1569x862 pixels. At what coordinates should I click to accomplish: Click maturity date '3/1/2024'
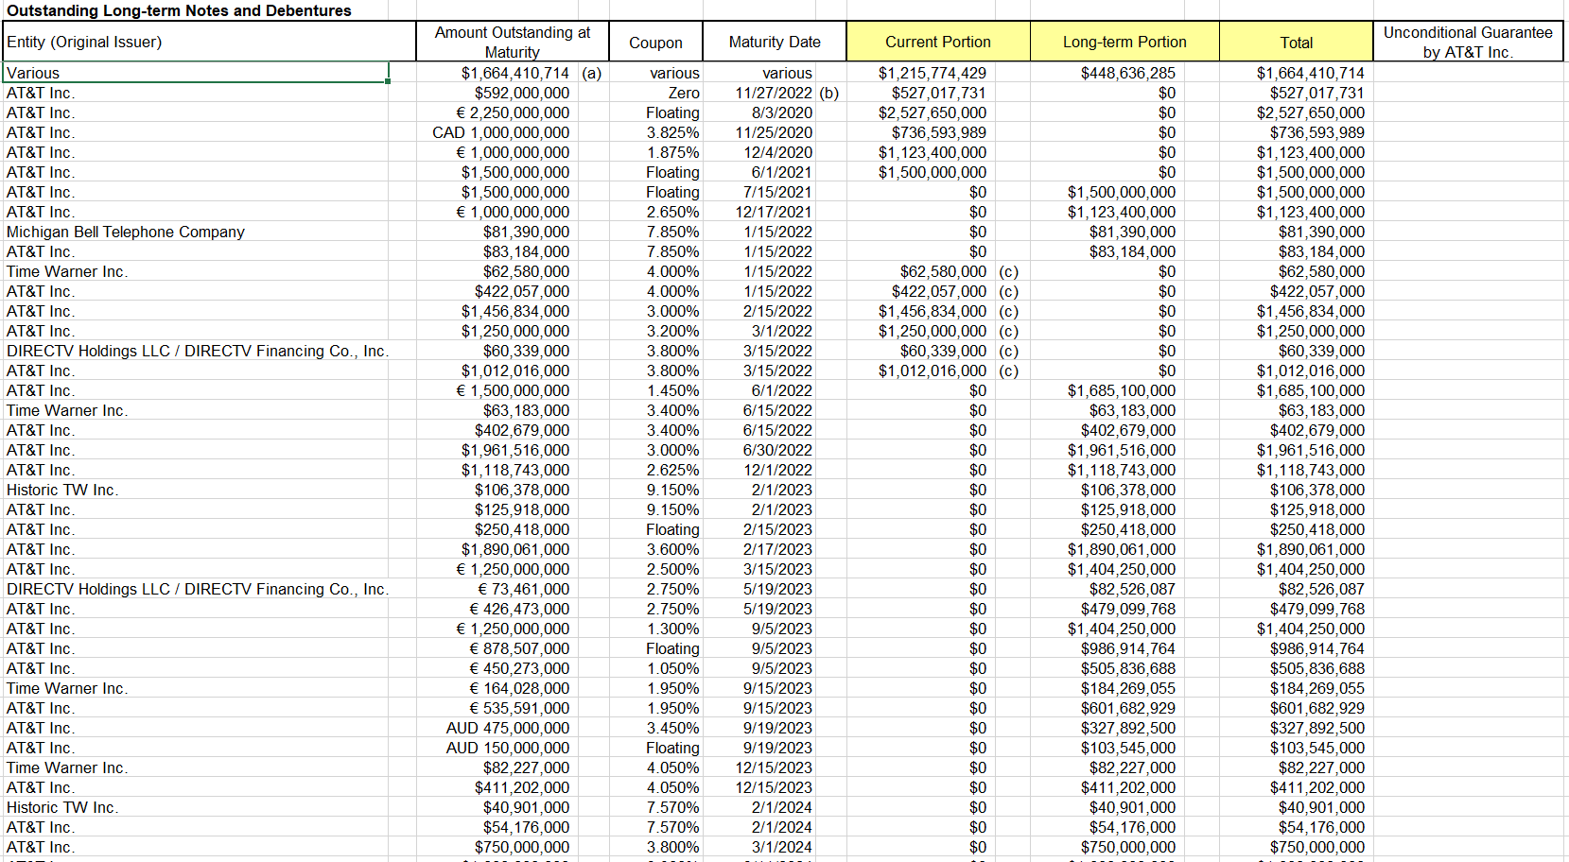[x=759, y=847]
